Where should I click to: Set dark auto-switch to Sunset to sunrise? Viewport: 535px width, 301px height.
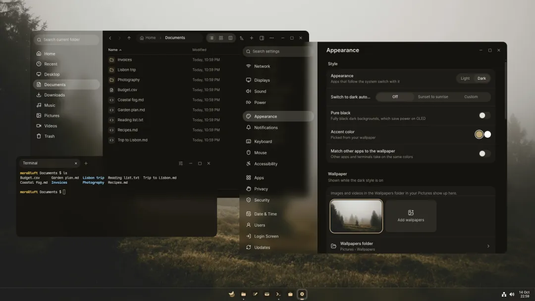(433, 97)
